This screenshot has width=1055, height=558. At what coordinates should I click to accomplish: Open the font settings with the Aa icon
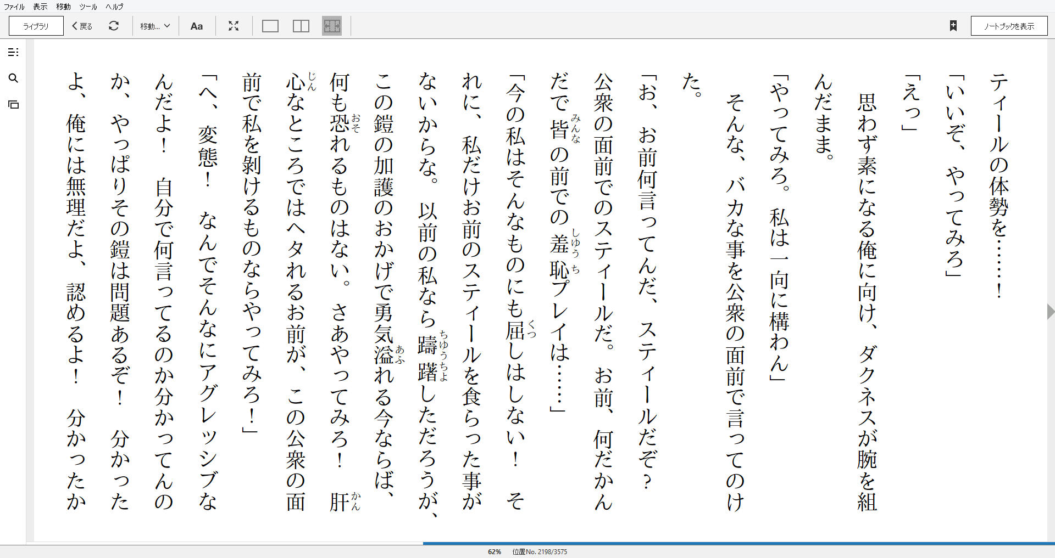197,26
